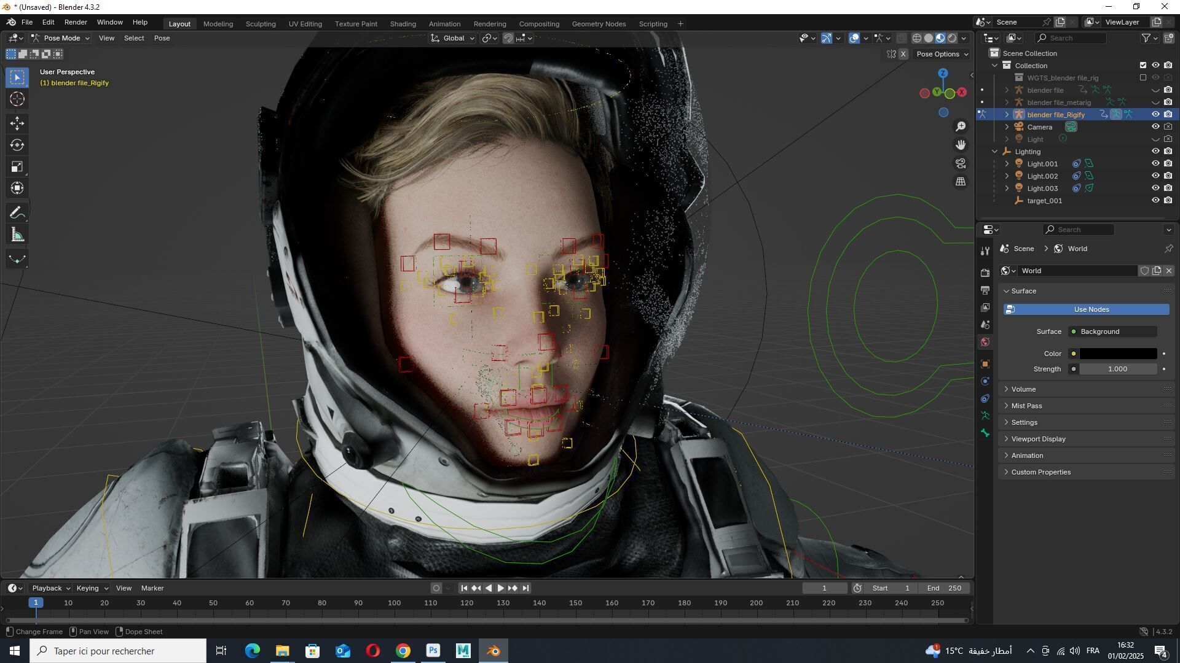This screenshot has height=663, width=1180.
Task: Expand the Viewport Display panel
Action: (x=1038, y=439)
